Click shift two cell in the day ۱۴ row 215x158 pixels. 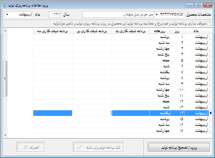[92, 113]
